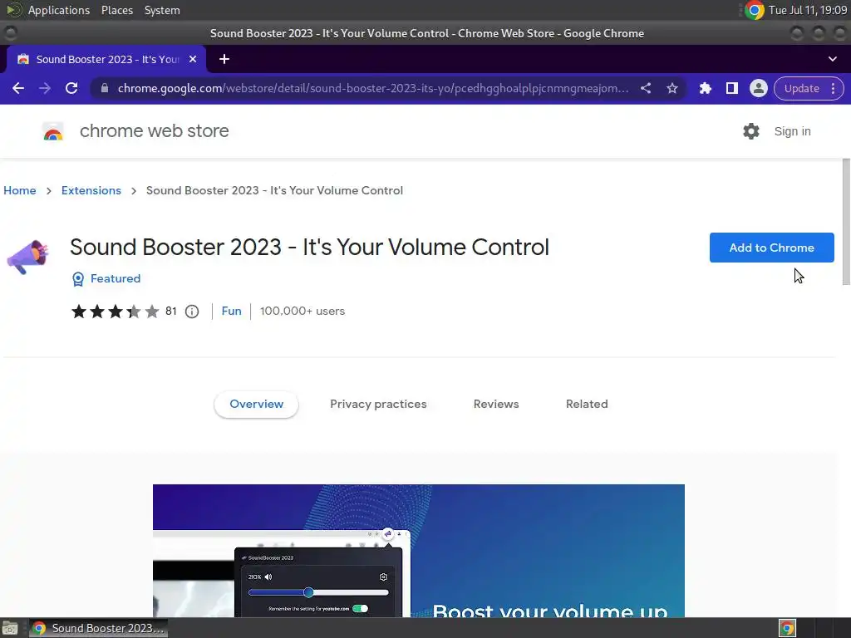The width and height of the screenshot is (851, 638).
Task: Switch to the Reviews tab
Action: 496,405
